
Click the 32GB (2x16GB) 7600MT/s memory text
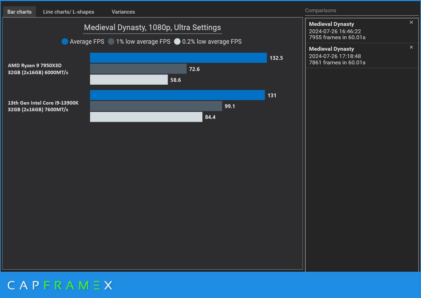click(38, 109)
